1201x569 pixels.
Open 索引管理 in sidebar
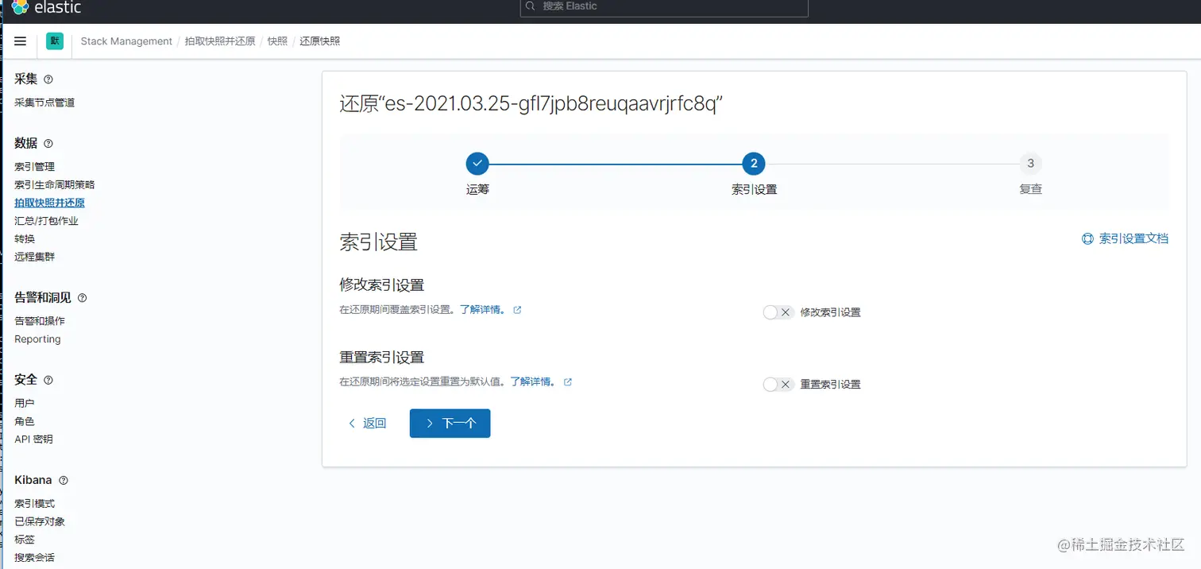click(34, 167)
